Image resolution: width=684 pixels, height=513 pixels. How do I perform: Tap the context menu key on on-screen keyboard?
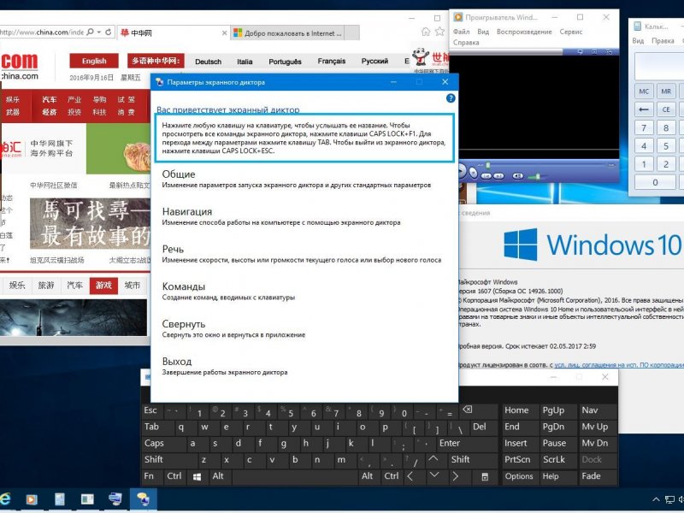(485, 476)
